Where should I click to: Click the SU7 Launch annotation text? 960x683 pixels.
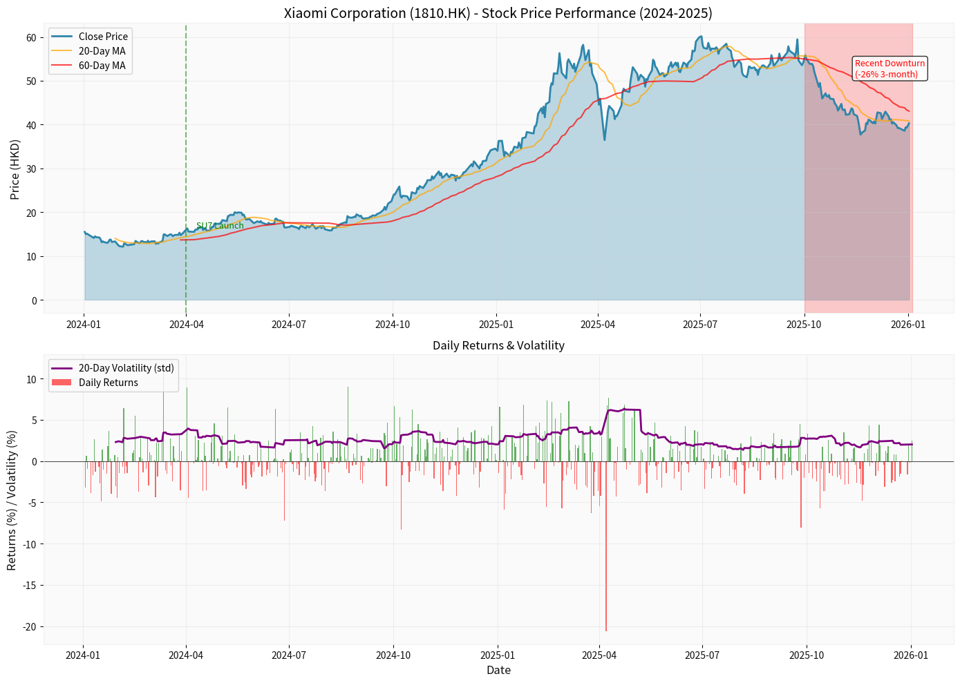point(219,226)
